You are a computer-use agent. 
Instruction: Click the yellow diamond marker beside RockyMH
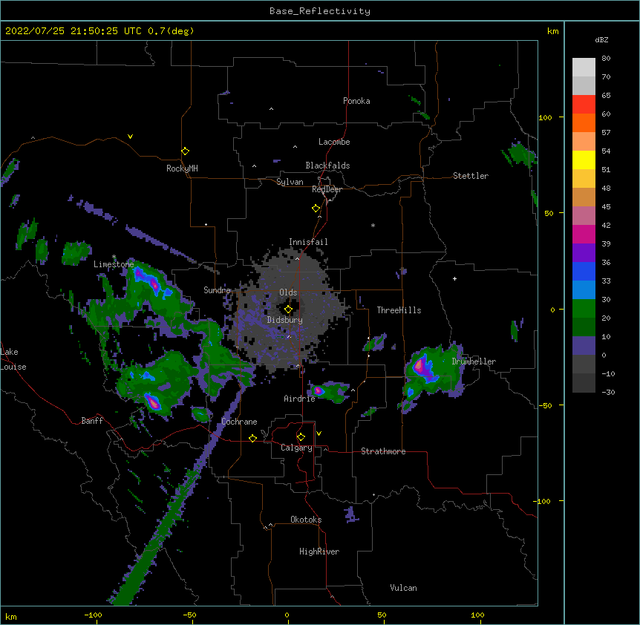(186, 151)
